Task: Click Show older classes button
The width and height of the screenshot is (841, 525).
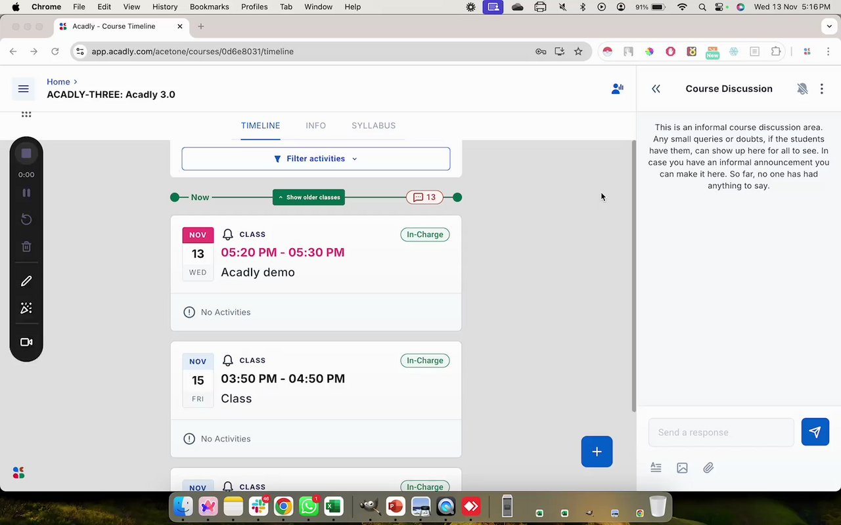Action: point(309,197)
